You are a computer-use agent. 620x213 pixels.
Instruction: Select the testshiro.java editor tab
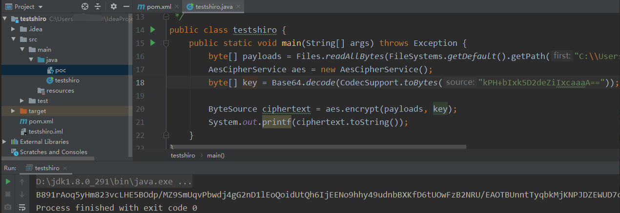click(x=214, y=7)
